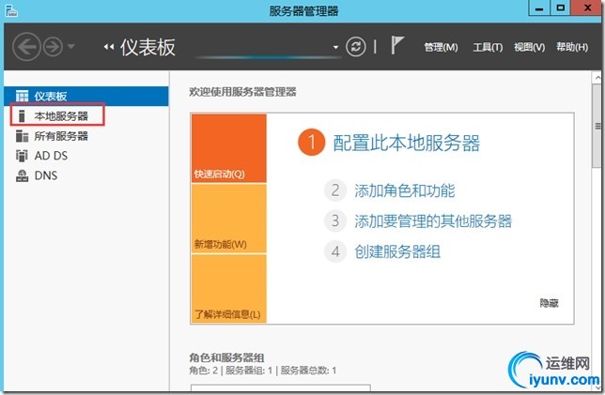Open the notifications flag icon
Screen dimensions: 605x395
tap(397, 45)
